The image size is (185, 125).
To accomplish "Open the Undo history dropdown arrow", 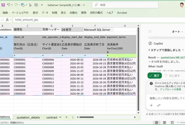I will click(12, 5).
